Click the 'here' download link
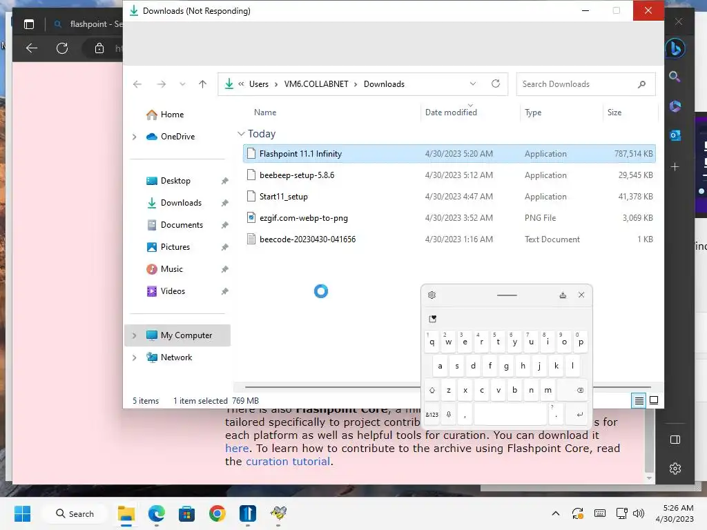The image size is (707, 530). [x=237, y=449]
